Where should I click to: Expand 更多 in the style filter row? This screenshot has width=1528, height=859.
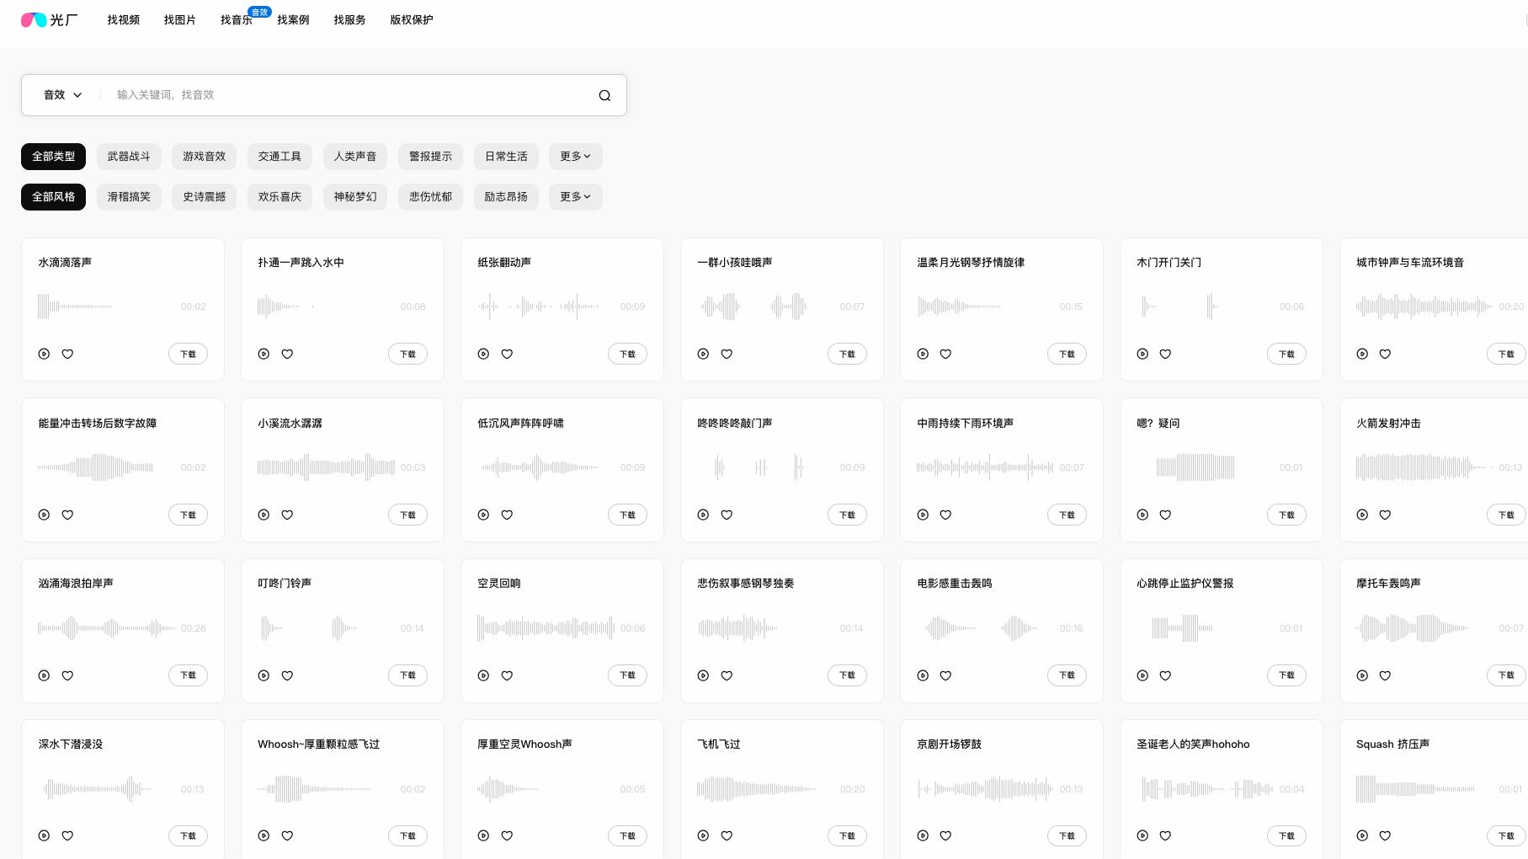click(x=575, y=197)
